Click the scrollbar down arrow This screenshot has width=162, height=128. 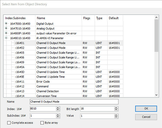coord(156,95)
